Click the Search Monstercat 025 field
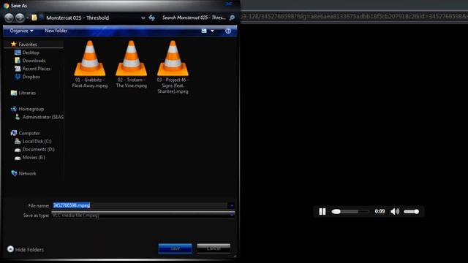The width and height of the screenshot is (468, 263). tap(194, 18)
